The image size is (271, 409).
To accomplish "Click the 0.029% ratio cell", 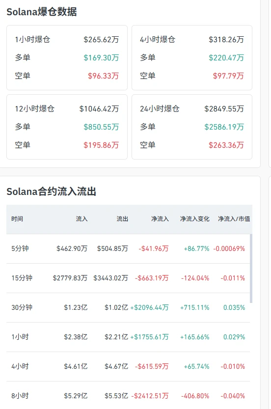I will pos(234,337).
